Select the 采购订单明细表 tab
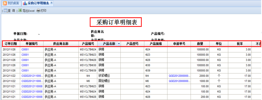This screenshot has width=262, height=100. tap(37, 3)
